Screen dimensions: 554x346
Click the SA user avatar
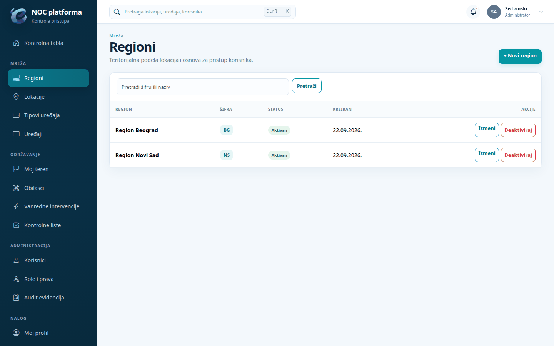(494, 12)
